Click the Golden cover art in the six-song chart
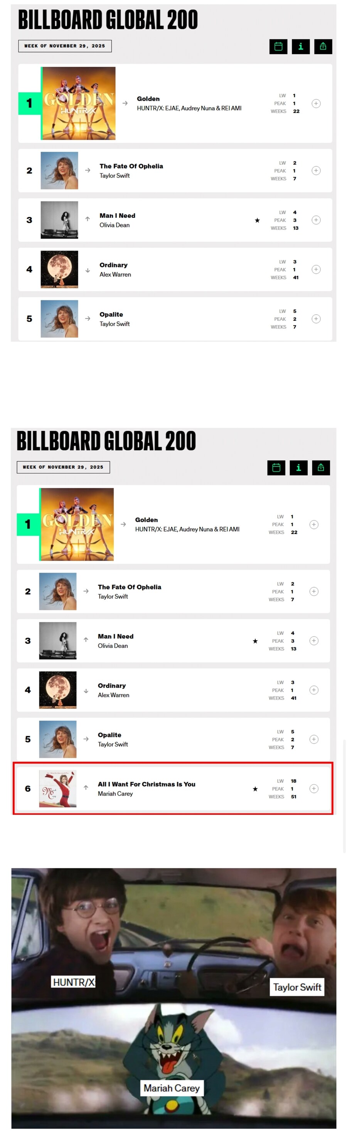The height and width of the screenshot is (1142, 347). (x=77, y=524)
